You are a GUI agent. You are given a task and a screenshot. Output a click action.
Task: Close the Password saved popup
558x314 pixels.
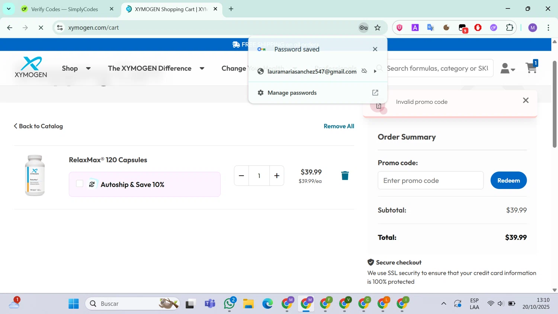375,49
